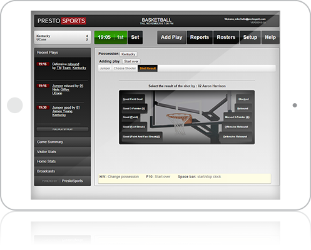This screenshot has height=250, width=311.
Task: Select Good 3-Pointer shot result
Action: 134,109
